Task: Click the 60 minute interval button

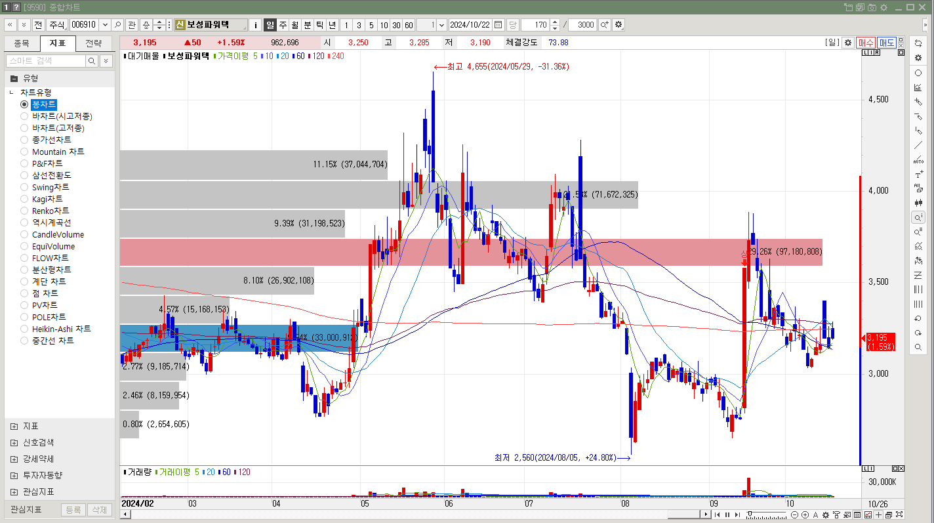Action: tap(409, 25)
